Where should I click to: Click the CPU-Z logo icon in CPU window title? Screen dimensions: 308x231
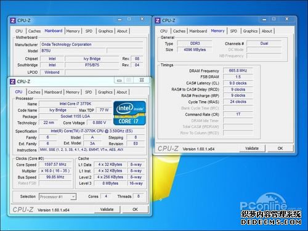click(x=12, y=81)
